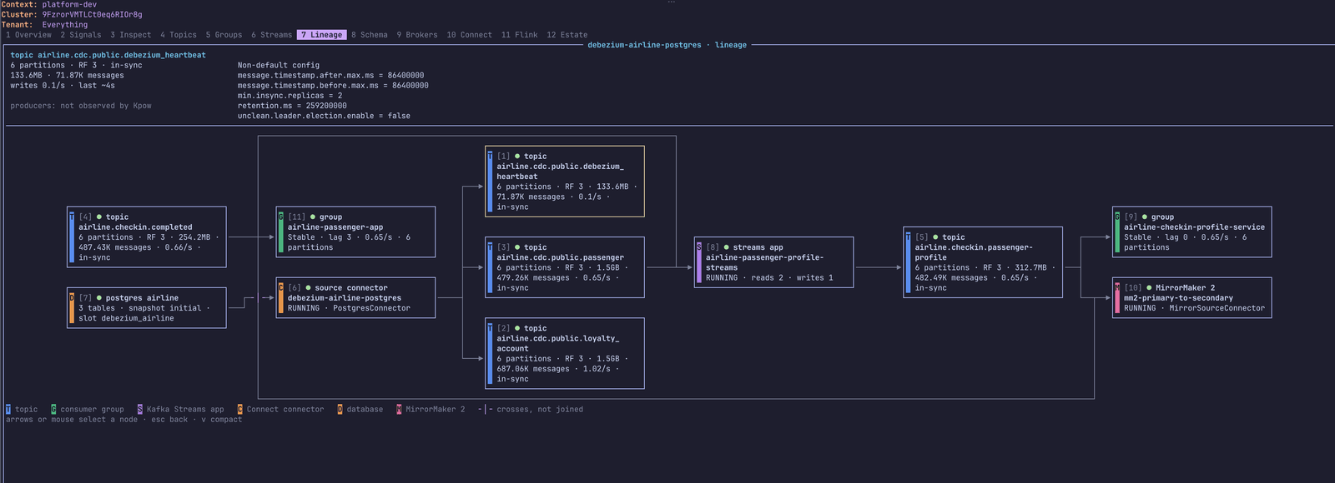Viewport: 1335px width, 483px height.
Task: Click the T icon on debezium_heartbeat topic node
Action: [490, 156]
